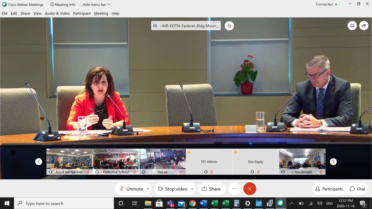Image resolution: width=372 pixels, height=209 pixels.
Task: Open the Meeting menu
Action: click(x=101, y=13)
